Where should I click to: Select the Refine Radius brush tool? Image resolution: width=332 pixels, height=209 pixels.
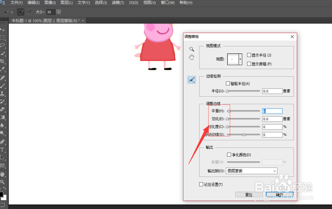[192, 80]
